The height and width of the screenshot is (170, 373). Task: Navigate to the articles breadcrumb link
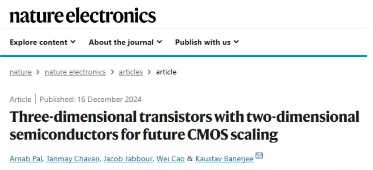click(131, 72)
